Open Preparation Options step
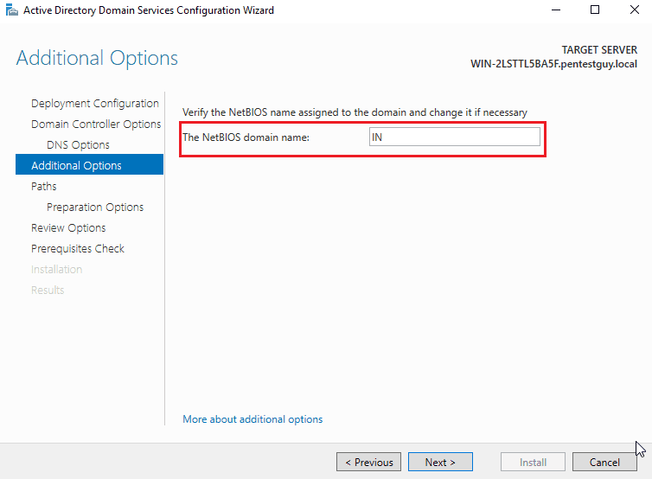The width and height of the screenshot is (652, 479). [95, 207]
